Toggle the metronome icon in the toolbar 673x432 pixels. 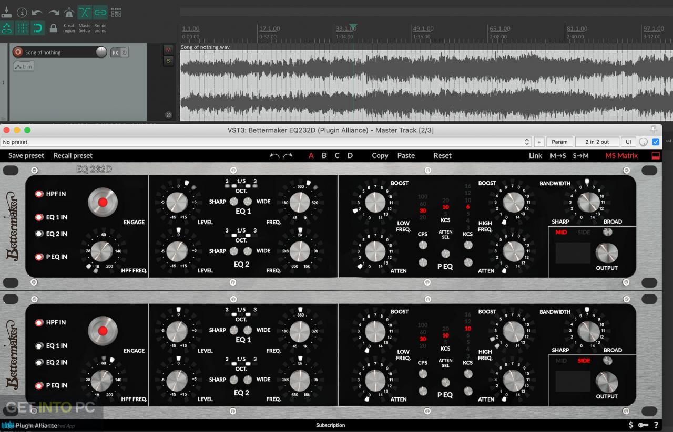pyautogui.click(x=69, y=12)
